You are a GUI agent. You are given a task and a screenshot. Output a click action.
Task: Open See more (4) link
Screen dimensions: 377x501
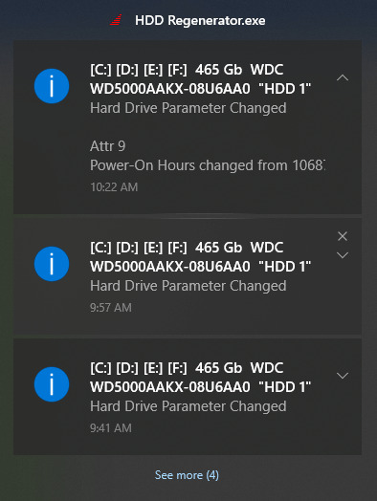pos(187,475)
